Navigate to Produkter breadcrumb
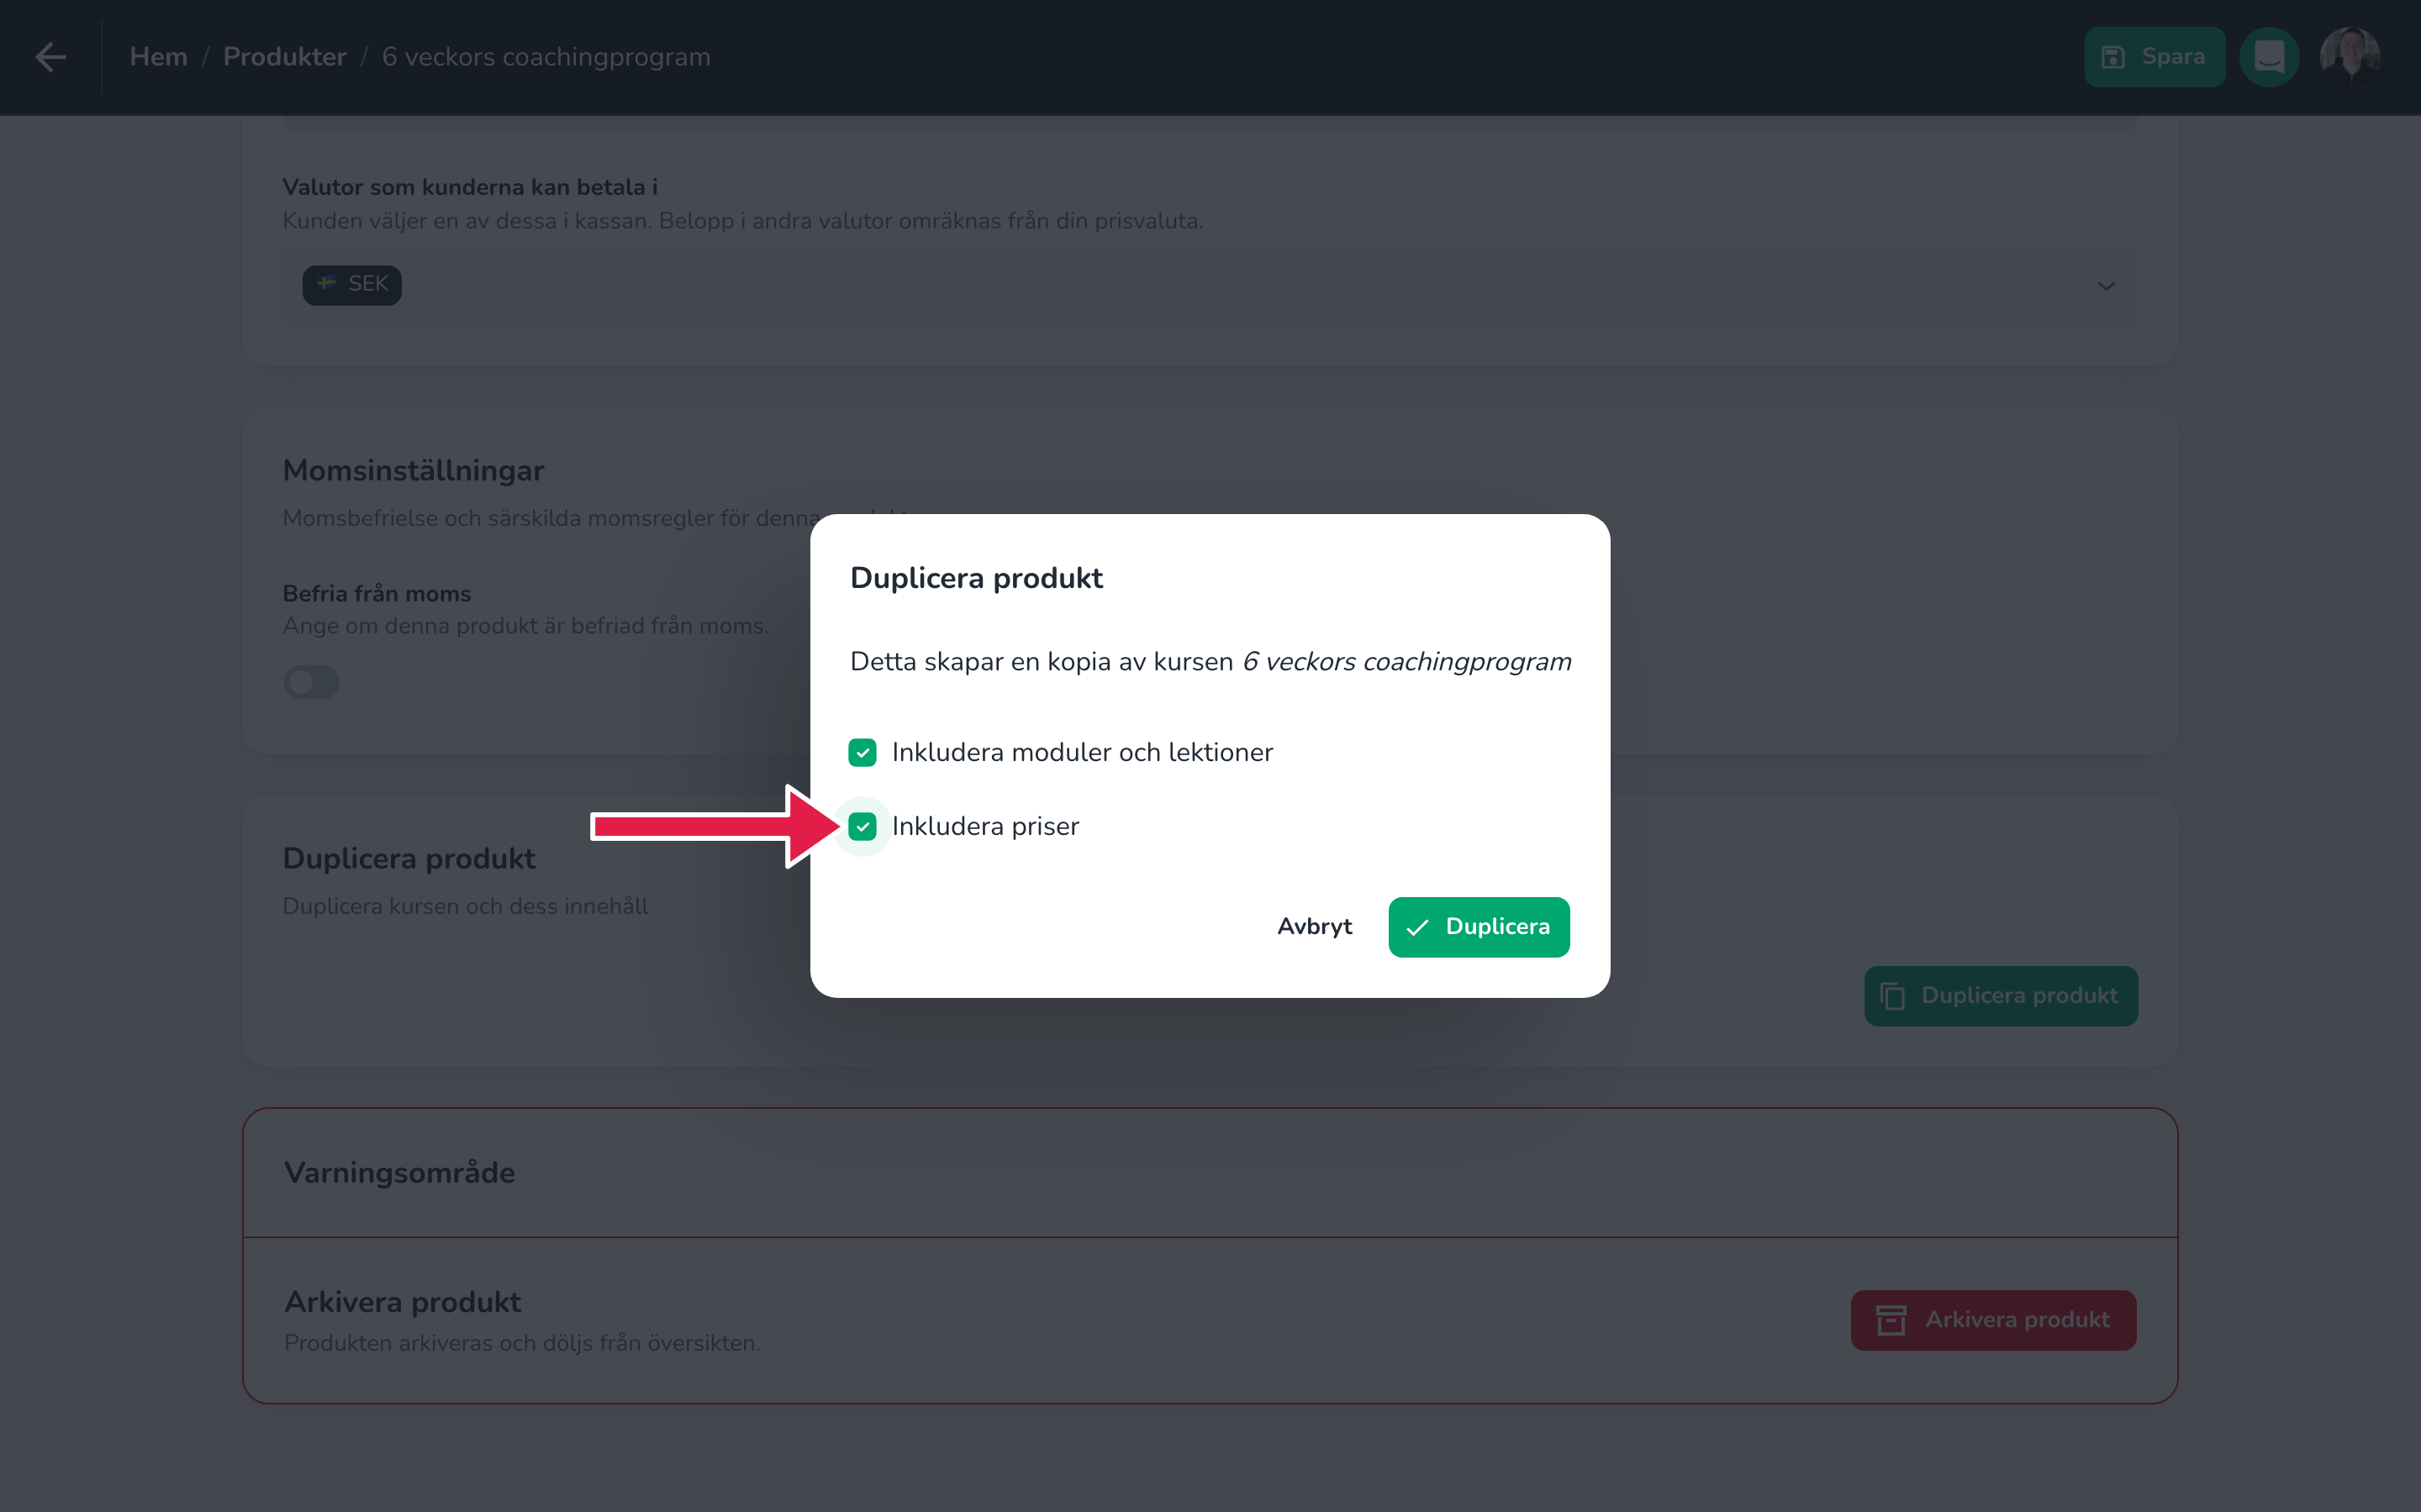This screenshot has height=1512, width=2421. pyautogui.click(x=284, y=57)
